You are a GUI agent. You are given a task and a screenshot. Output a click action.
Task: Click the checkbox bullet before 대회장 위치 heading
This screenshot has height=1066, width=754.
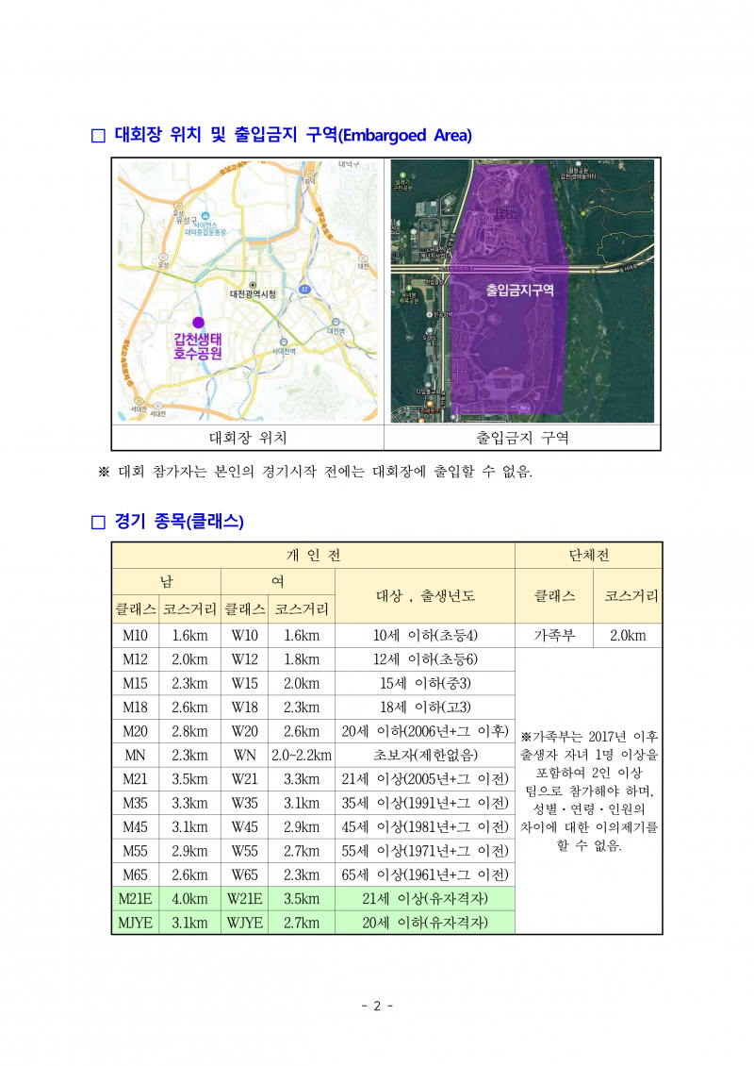[99, 136]
